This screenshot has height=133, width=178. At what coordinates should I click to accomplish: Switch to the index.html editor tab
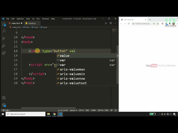pyautogui.click(x=16, y=23)
